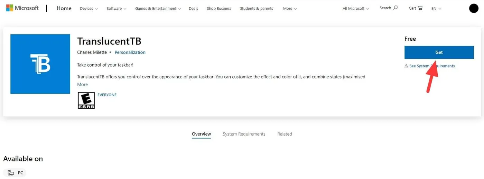The width and height of the screenshot is (484, 179).
Task: Switch to the System Requirements tab
Action: pos(244,134)
